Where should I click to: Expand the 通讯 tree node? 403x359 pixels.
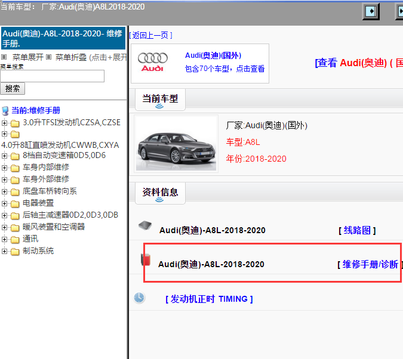4,239
